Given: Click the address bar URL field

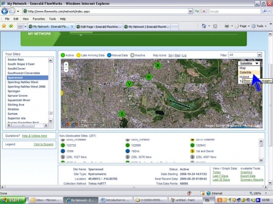Looking at the screenshot, I should pyautogui.click(x=105, y=11).
